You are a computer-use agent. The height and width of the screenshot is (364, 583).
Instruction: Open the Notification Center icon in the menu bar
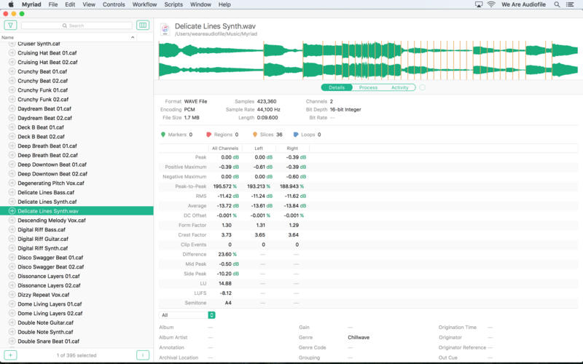[570, 4]
